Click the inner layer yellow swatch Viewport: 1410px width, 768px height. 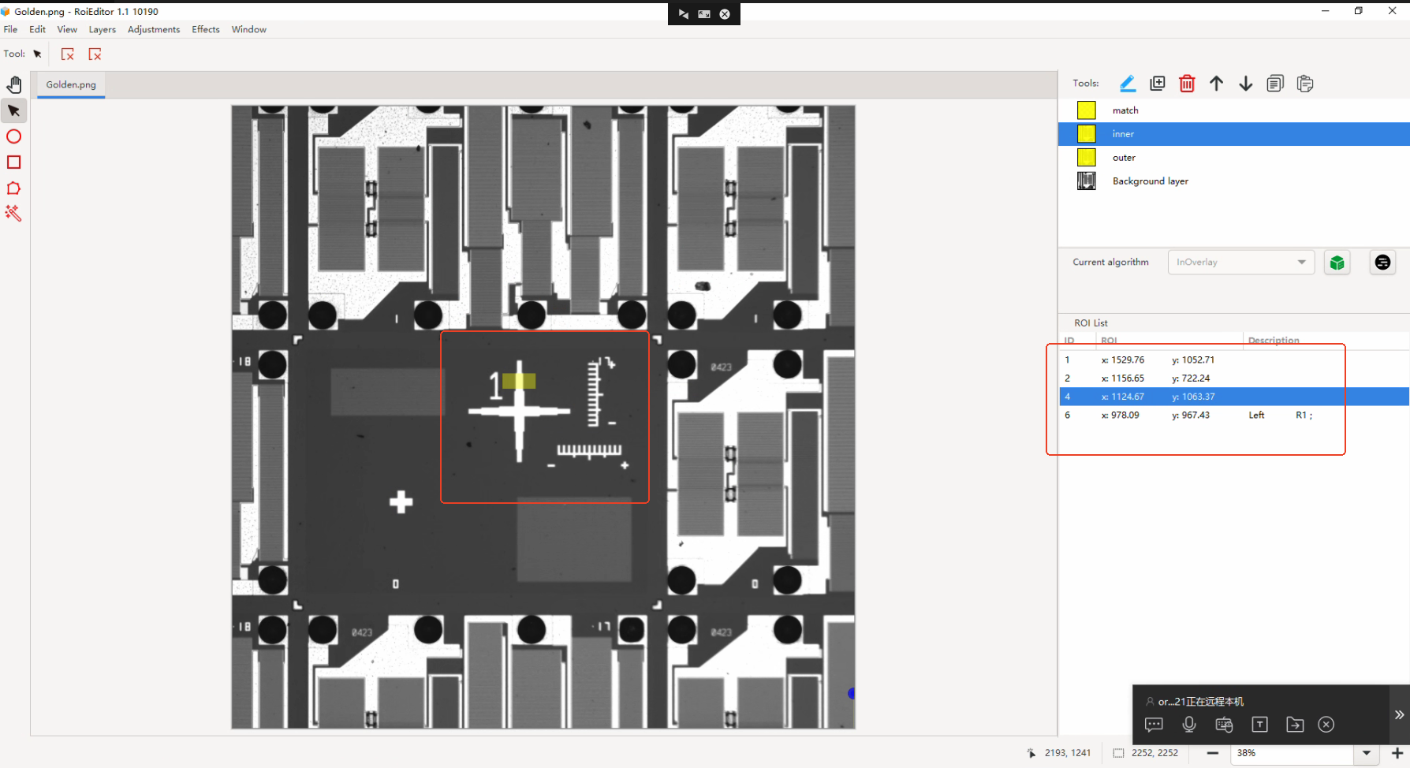coord(1087,134)
